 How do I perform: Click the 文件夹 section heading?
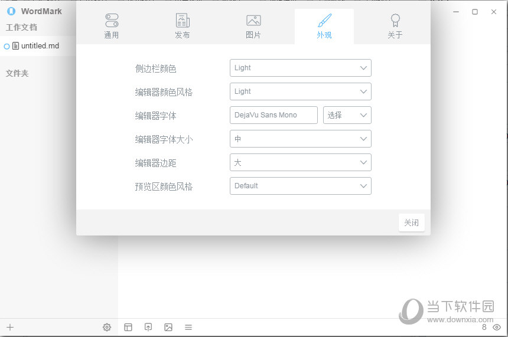point(17,74)
